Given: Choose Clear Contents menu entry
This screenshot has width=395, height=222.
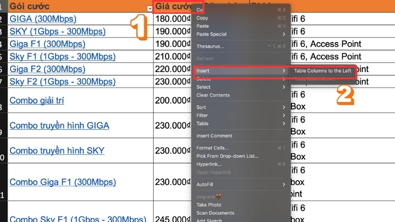Looking at the screenshot, I should coord(213,95).
